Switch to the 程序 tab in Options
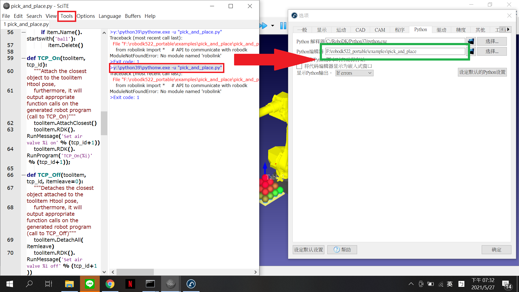Image resolution: width=519 pixels, height=292 pixels. click(x=400, y=30)
